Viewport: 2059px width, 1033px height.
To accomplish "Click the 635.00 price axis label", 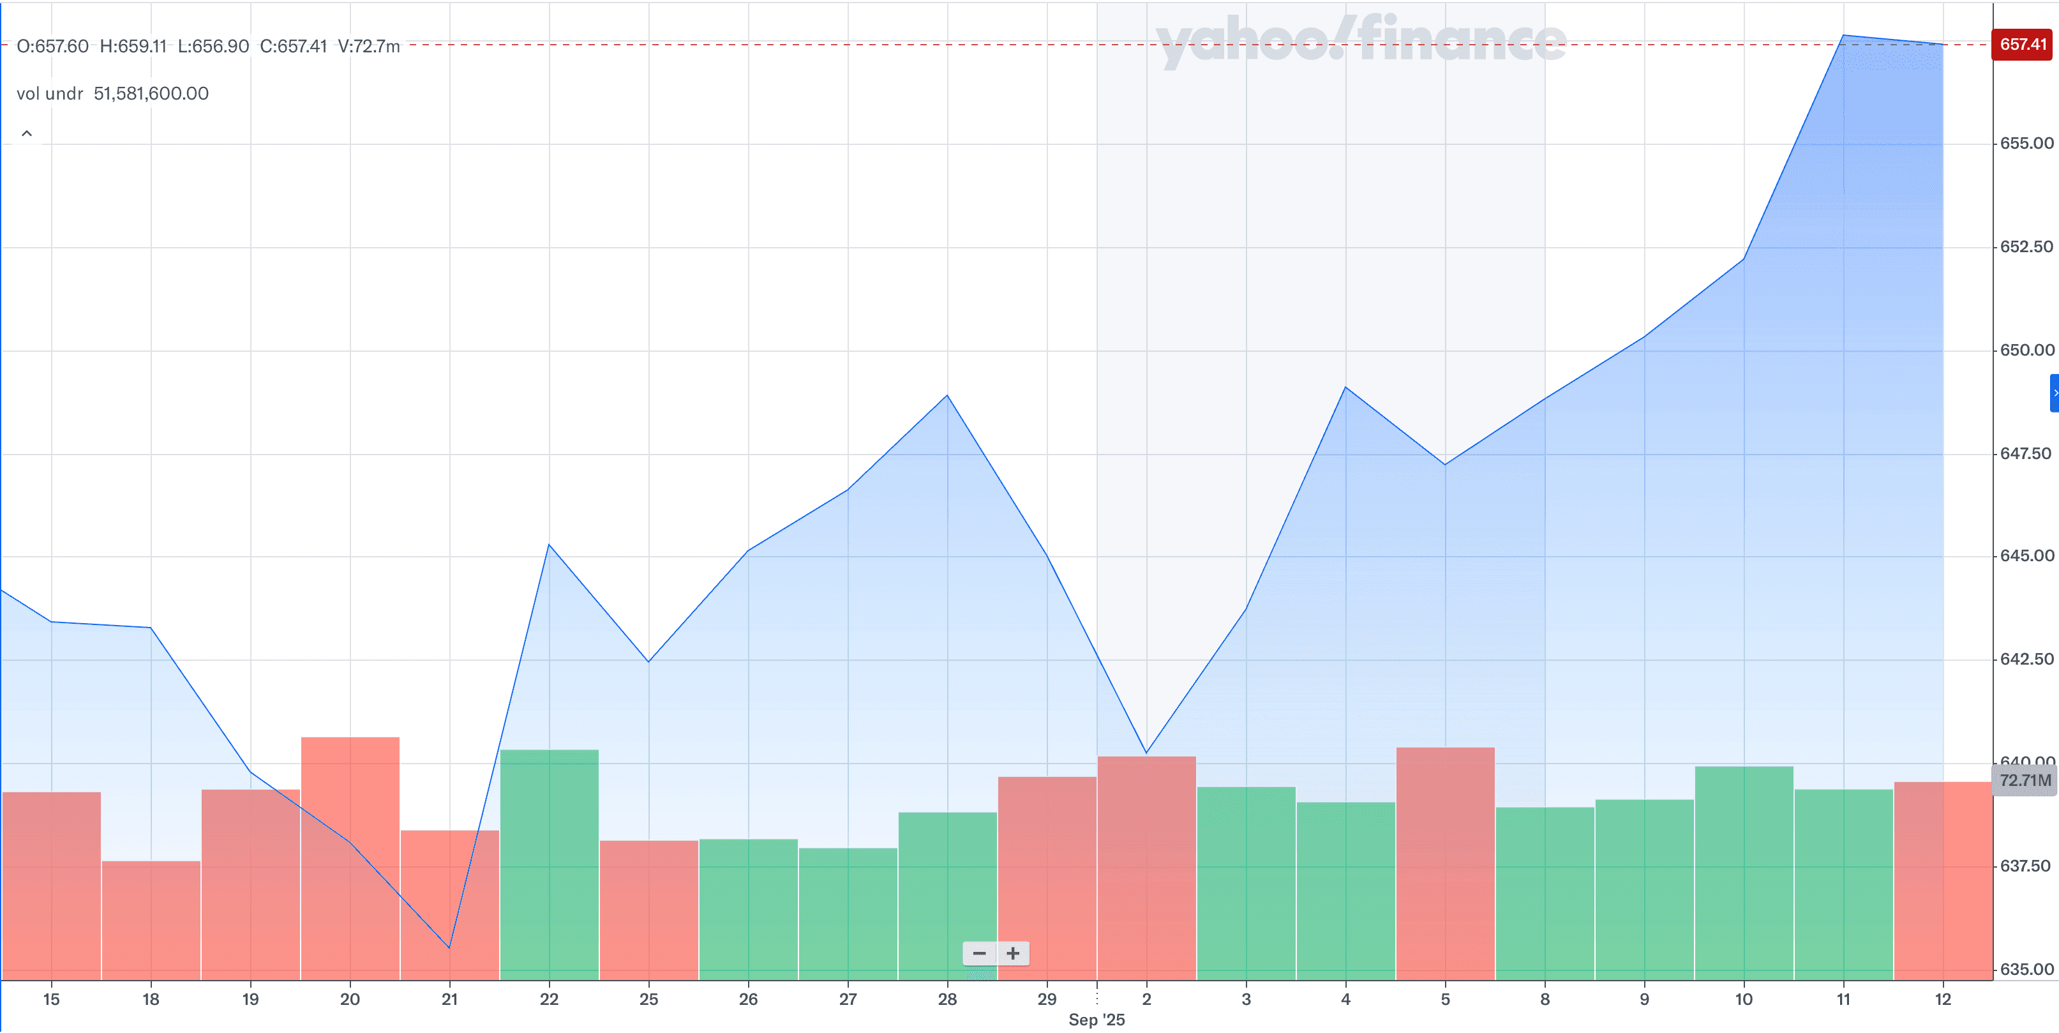I will [2026, 970].
